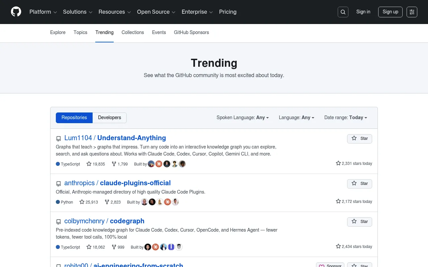Open the Spoken Language filter dropdown
This screenshot has width=428, height=267.
click(x=243, y=117)
